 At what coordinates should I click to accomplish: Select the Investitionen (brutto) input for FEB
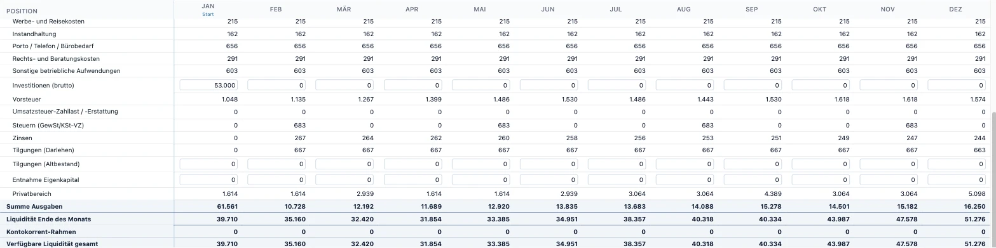click(x=276, y=85)
